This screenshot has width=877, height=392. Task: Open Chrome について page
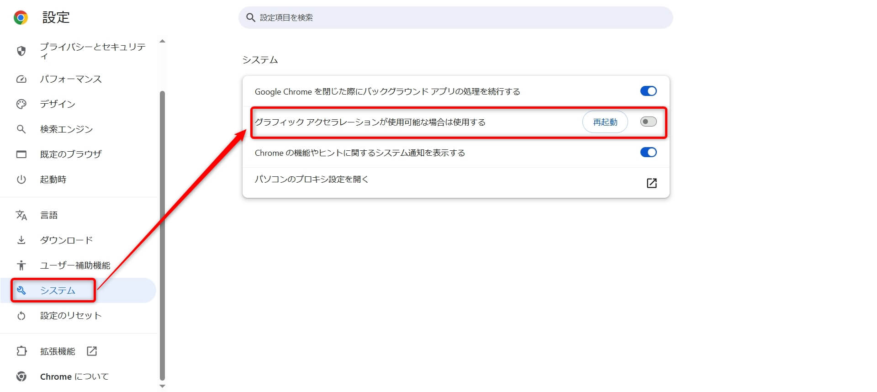(74, 376)
